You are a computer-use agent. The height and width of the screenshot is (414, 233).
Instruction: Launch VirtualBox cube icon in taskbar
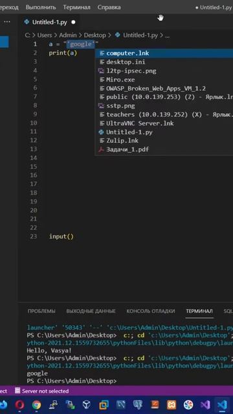click(86, 404)
